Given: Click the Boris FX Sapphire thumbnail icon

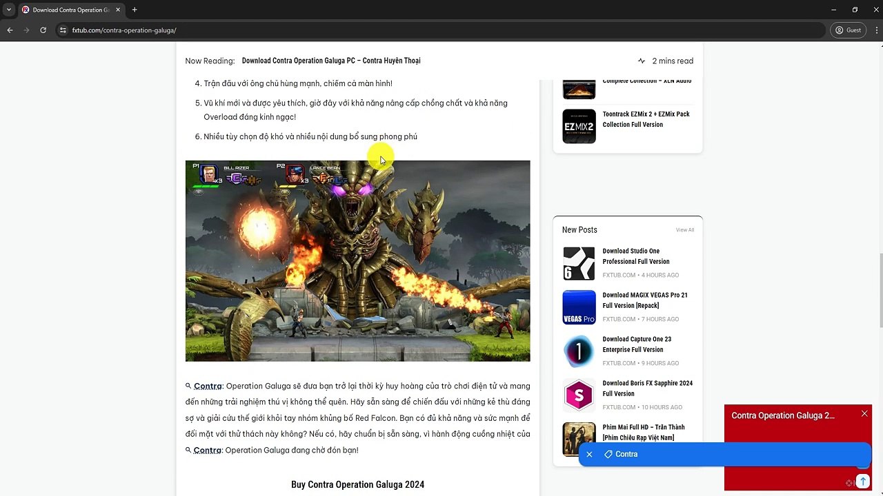Looking at the screenshot, I should [x=579, y=395].
